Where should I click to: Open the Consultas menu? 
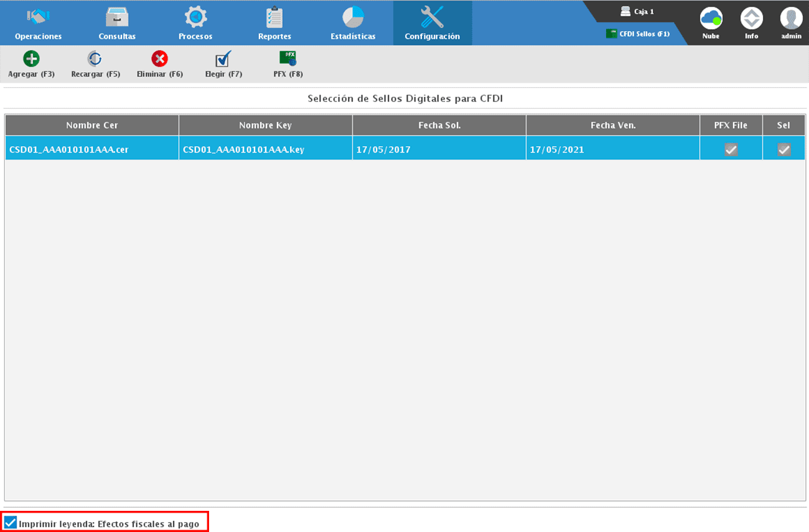(117, 23)
